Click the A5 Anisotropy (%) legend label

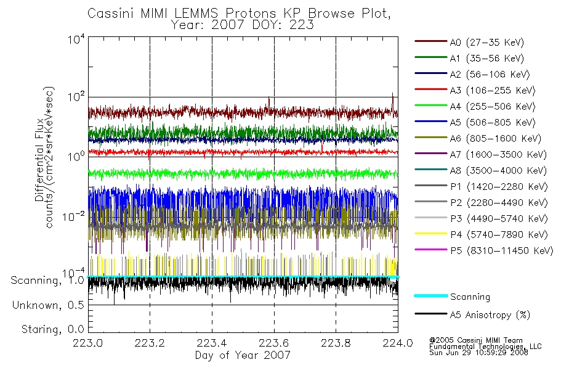(490, 315)
